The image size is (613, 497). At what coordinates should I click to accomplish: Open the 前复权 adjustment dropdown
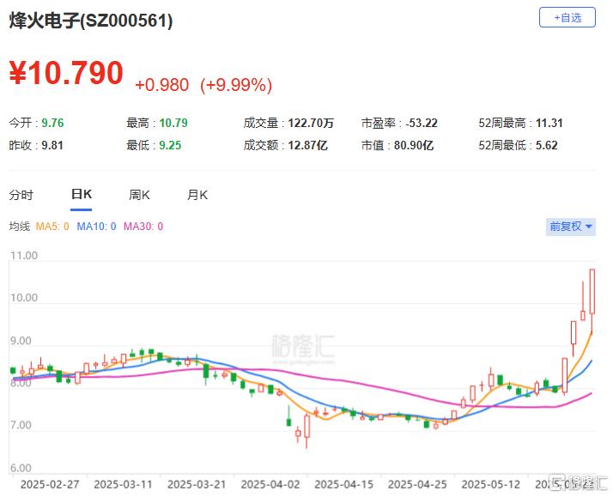pos(570,227)
